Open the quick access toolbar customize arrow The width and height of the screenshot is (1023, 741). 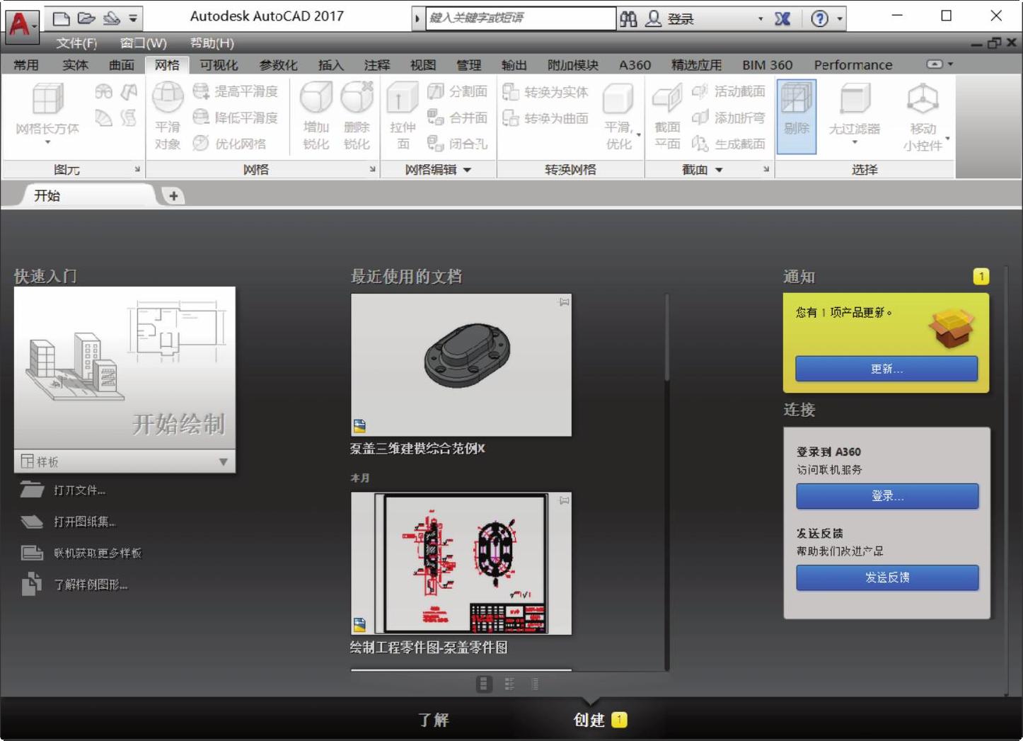click(133, 18)
